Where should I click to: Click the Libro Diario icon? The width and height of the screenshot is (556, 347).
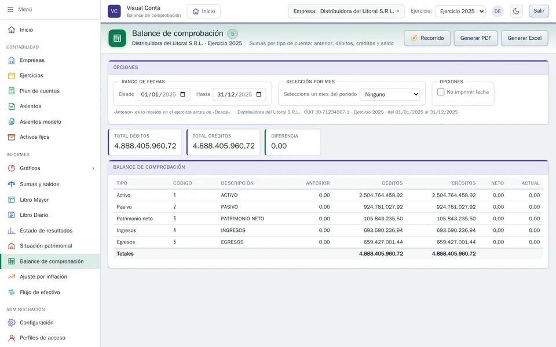[x=12, y=215]
